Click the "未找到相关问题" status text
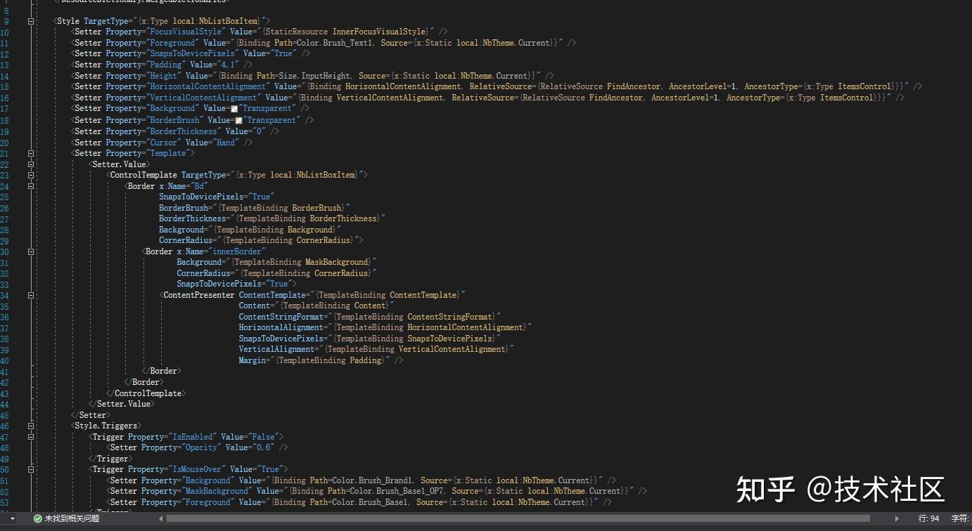The image size is (972, 531). [72, 518]
